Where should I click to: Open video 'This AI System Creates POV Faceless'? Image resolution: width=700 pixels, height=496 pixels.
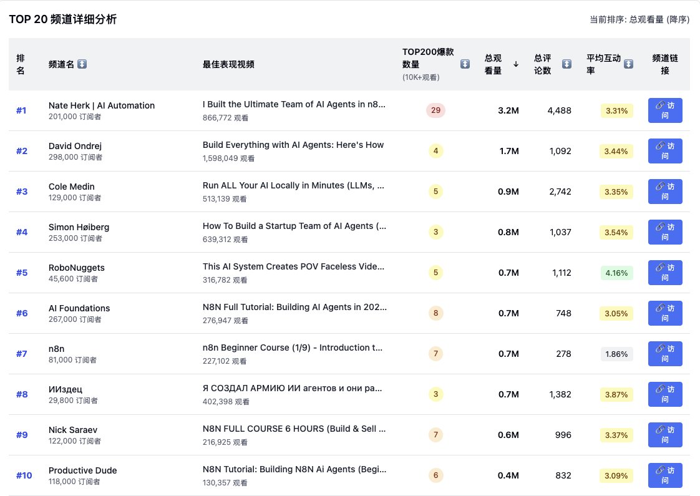click(293, 266)
